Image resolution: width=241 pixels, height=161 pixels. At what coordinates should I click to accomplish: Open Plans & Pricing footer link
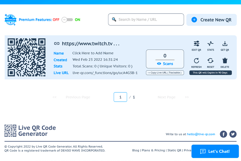(153, 150)
